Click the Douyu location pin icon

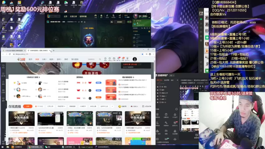pos(128,59)
